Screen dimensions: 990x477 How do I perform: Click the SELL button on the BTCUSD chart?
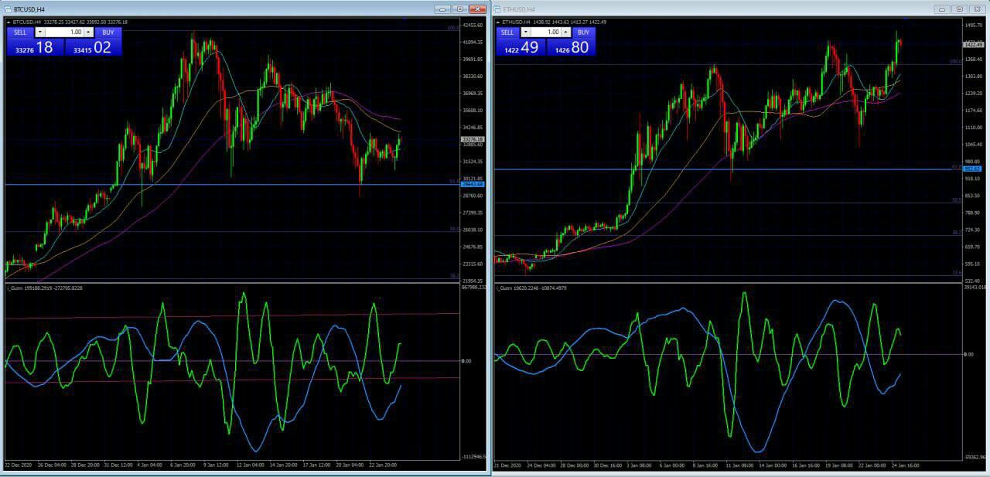20,32
